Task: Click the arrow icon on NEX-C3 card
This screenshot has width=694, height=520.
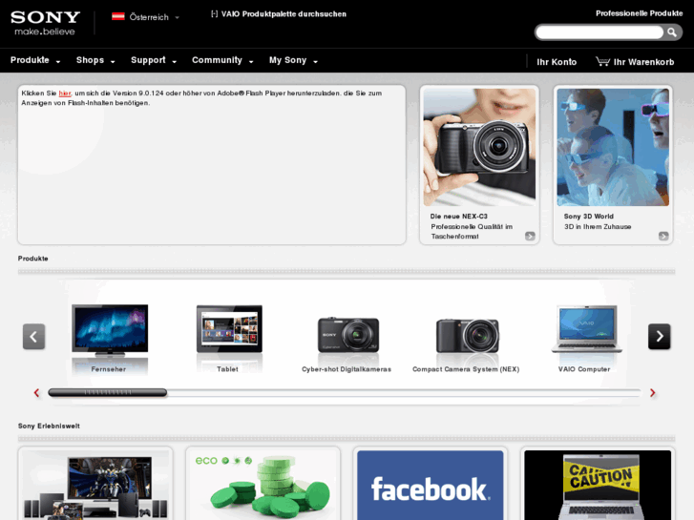Action: coord(530,236)
